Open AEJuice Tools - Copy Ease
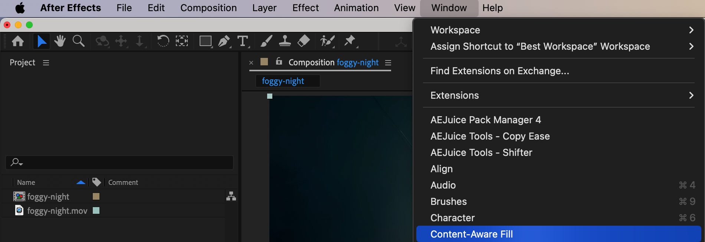Screen dimensions: 705x242 [x=559, y=136]
